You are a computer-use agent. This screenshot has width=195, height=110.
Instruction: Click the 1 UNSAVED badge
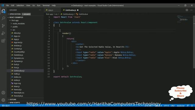[27, 14]
